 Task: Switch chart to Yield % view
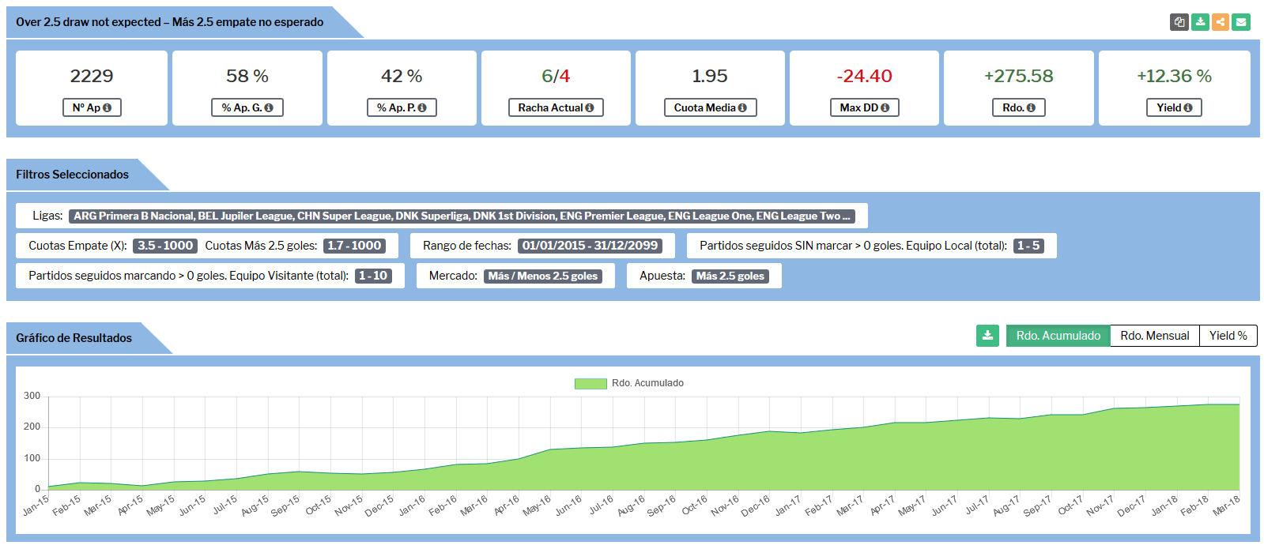(1228, 336)
